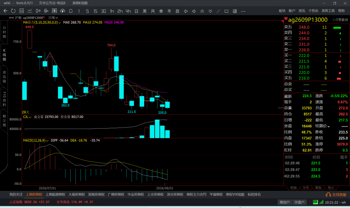Viewport: 350px width, 208px height.
Task: Select the 统计 tab below trades
Action: 331,188
